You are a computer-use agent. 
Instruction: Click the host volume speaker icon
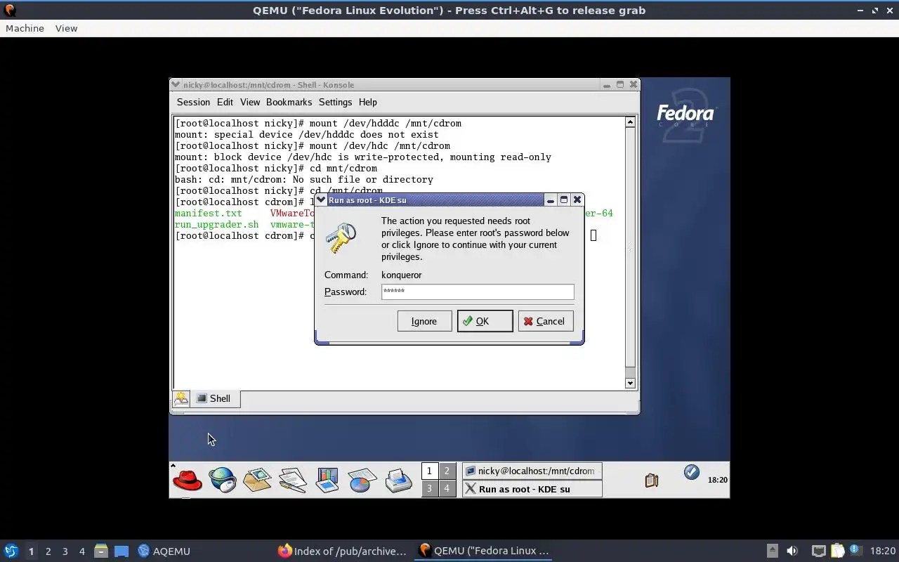point(792,551)
